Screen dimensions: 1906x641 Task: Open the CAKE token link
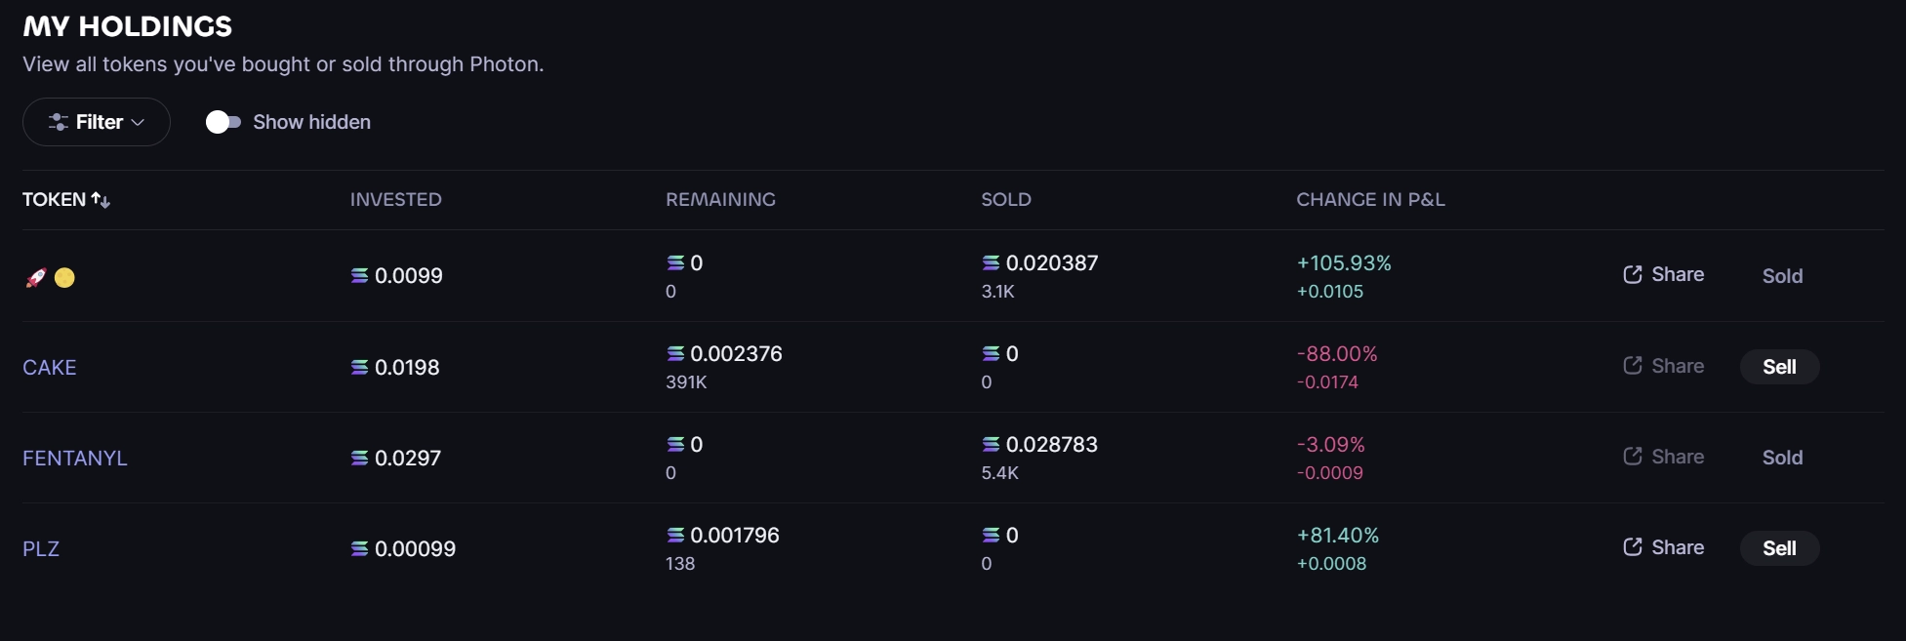click(x=50, y=368)
